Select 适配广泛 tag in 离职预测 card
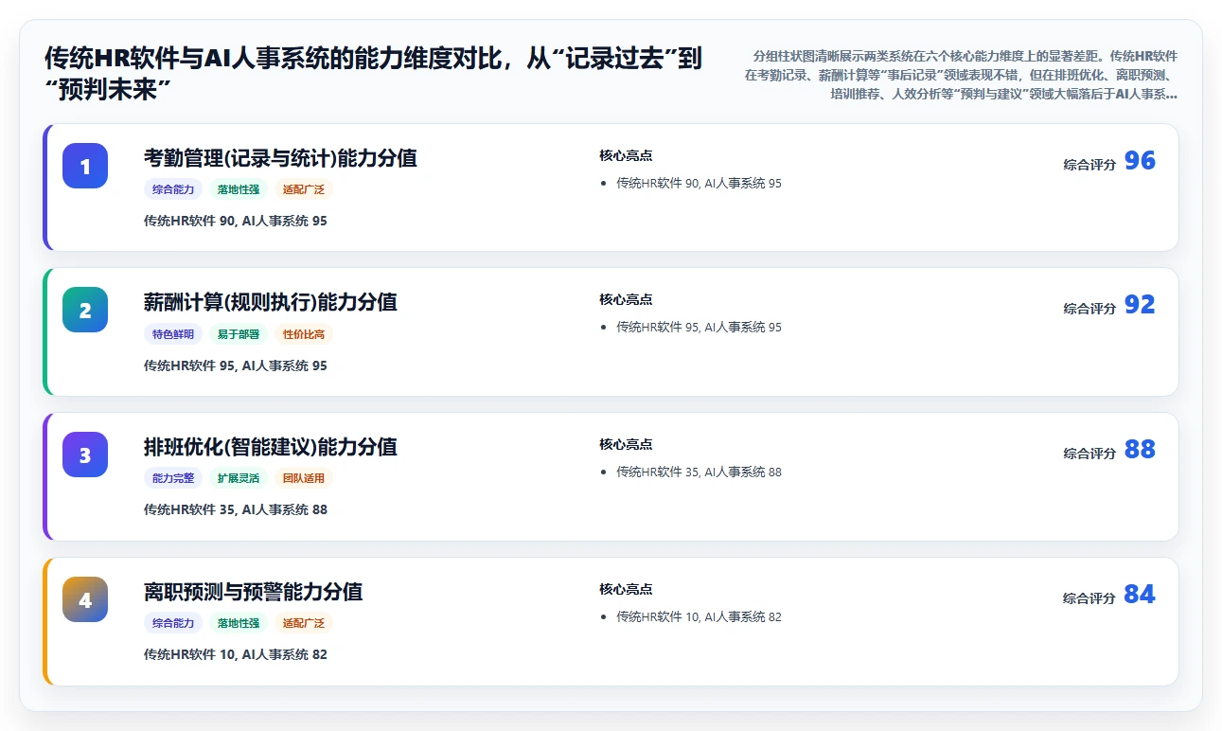Image resolution: width=1222 pixels, height=731 pixels. coord(304,623)
